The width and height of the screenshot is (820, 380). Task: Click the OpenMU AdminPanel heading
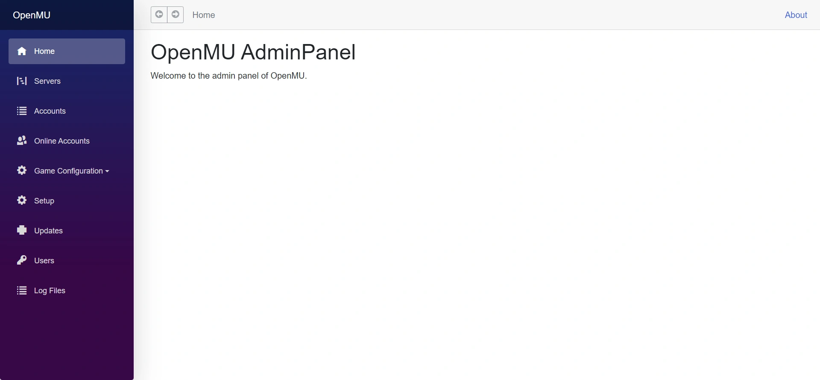click(x=253, y=52)
